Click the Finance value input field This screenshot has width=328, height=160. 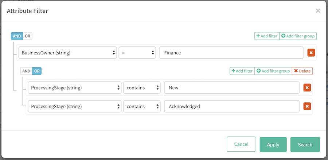[231, 53]
